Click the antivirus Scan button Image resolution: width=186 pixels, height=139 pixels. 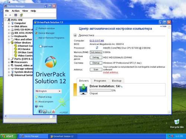(x=96, y=70)
